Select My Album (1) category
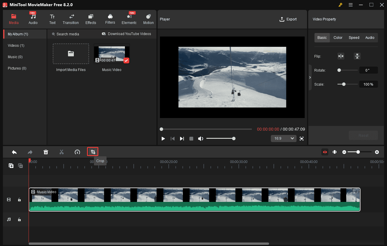The height and width of the screenshot is (246, 387). [25, 34]
